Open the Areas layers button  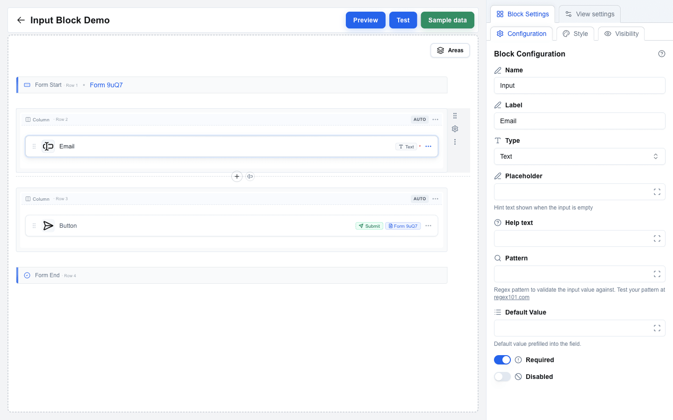click(450, 50)
